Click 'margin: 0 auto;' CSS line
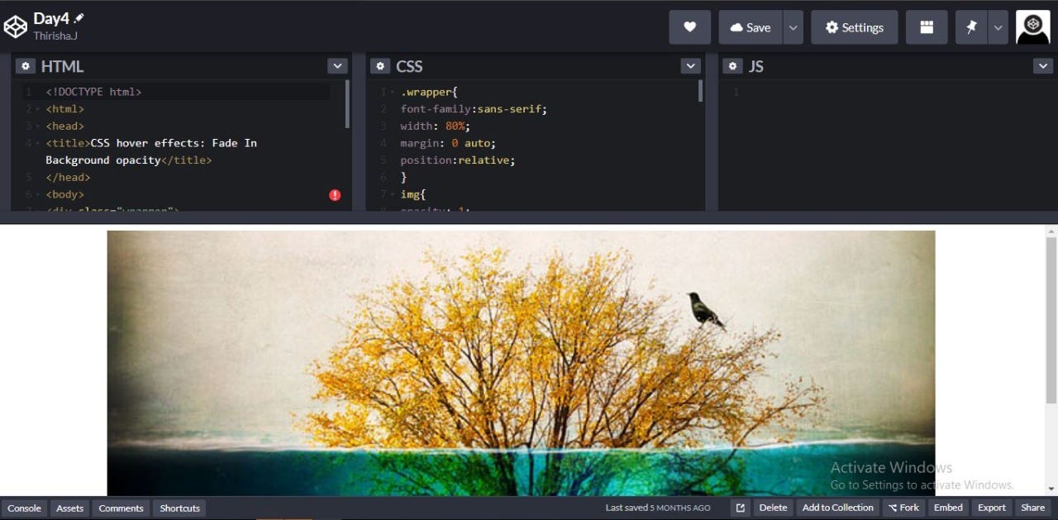 tap(448, 143)
